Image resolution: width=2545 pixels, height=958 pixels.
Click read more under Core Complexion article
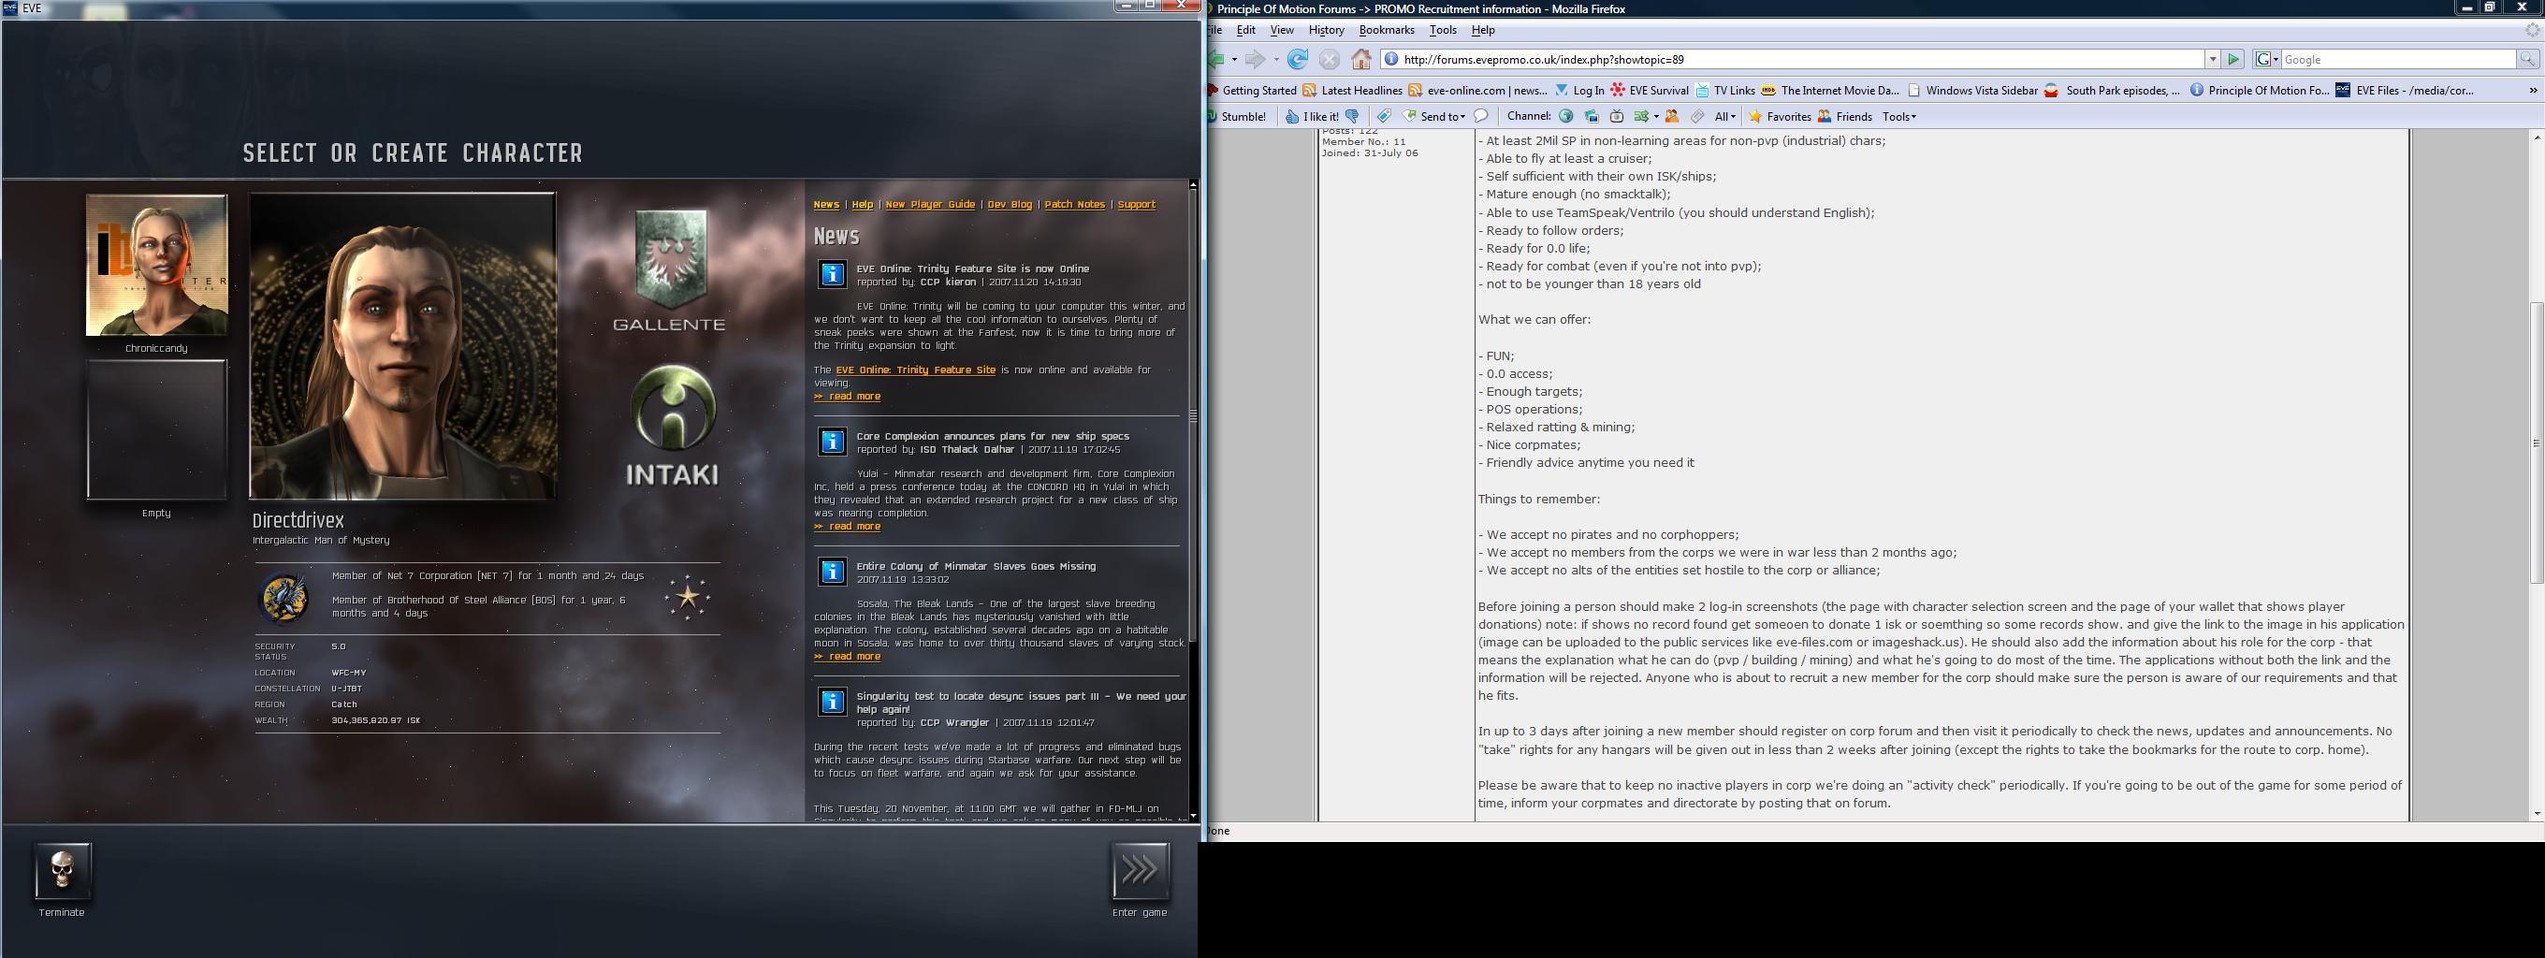(x=847, y=527)
